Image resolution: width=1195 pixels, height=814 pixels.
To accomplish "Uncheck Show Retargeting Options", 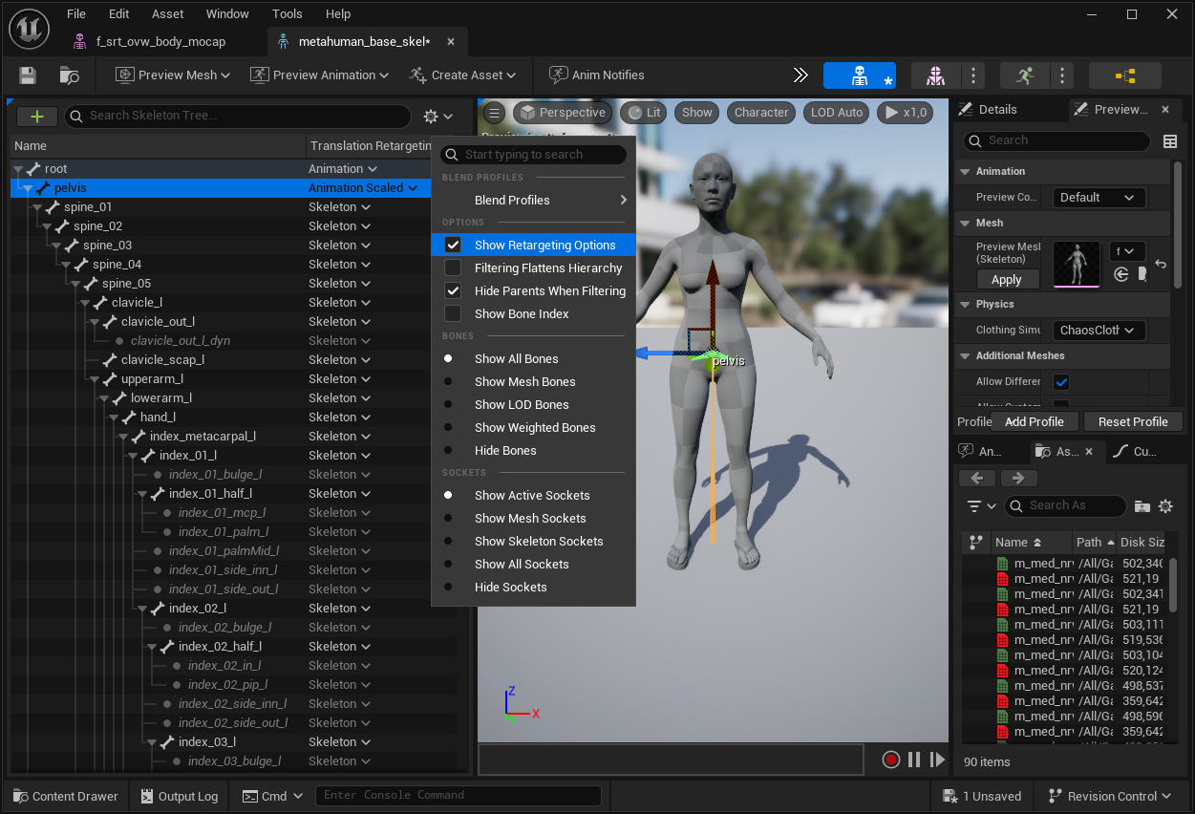I will pyautogui.click(x=453, y=246).
